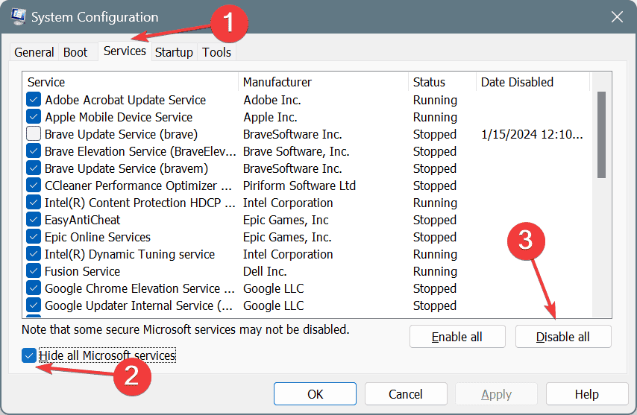Click the services list vertical scrollbar
637x415 pixels.
point(601,134)
